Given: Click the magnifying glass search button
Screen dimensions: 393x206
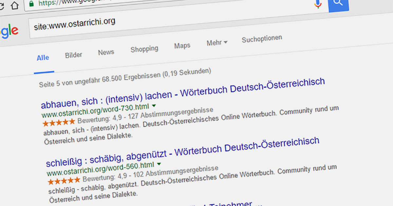Looking at the screenshot, I should pos(338,3).
